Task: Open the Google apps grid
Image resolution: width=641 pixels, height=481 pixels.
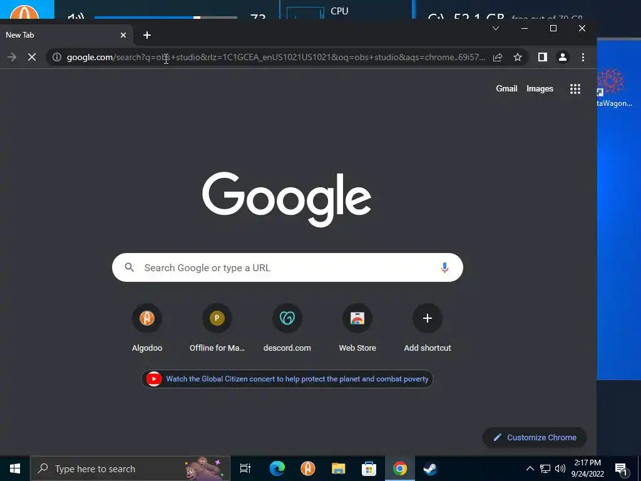Action: tap(575, 89)
